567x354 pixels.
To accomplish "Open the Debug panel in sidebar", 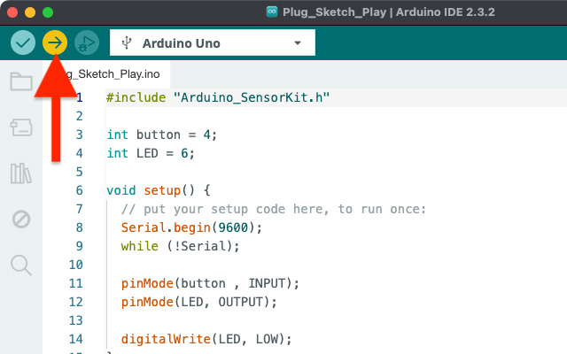I will pos(21,219).
